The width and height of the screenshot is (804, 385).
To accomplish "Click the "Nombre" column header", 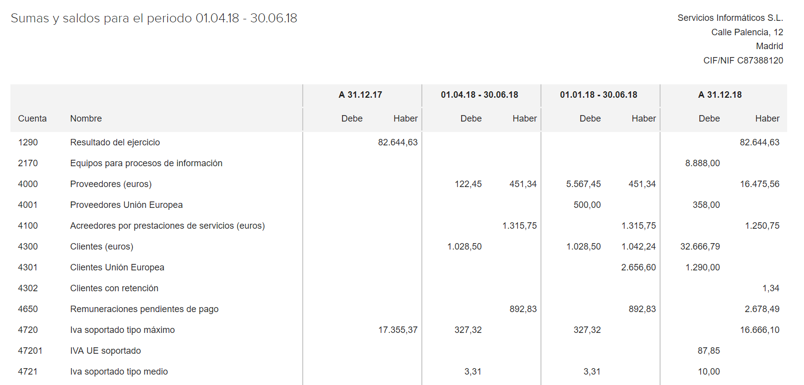I will point(86,119).
